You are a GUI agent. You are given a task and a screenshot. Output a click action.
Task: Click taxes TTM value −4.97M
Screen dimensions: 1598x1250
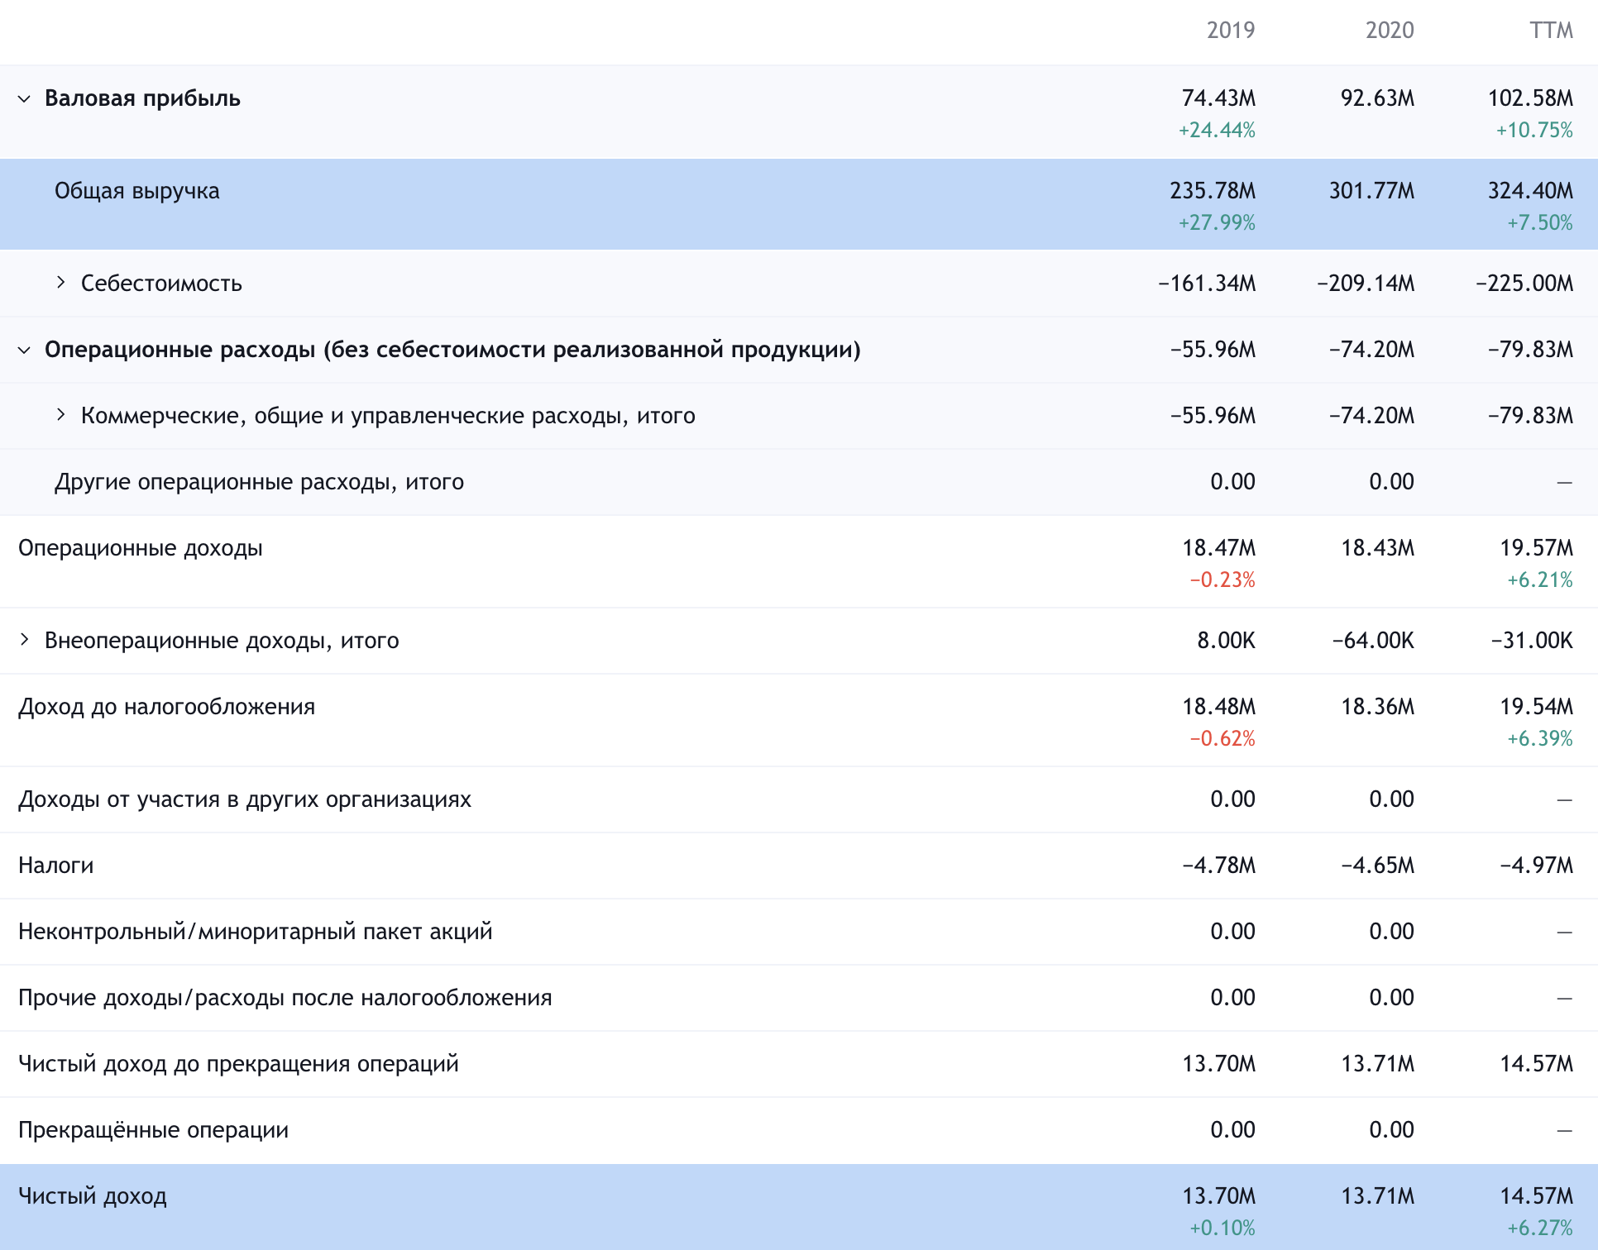[x=1537, y=866]
